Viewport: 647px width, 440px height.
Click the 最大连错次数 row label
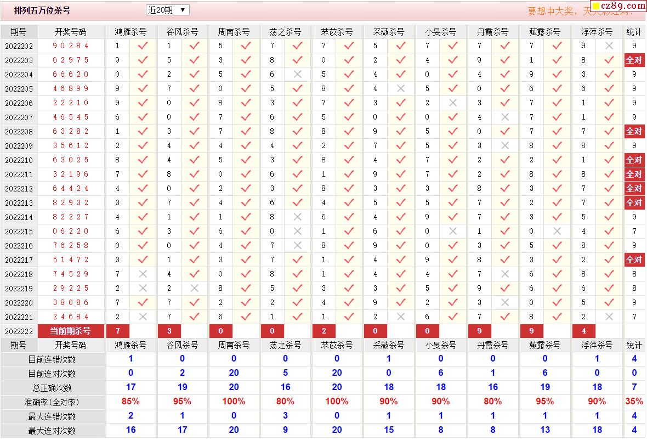pos(52,416)
